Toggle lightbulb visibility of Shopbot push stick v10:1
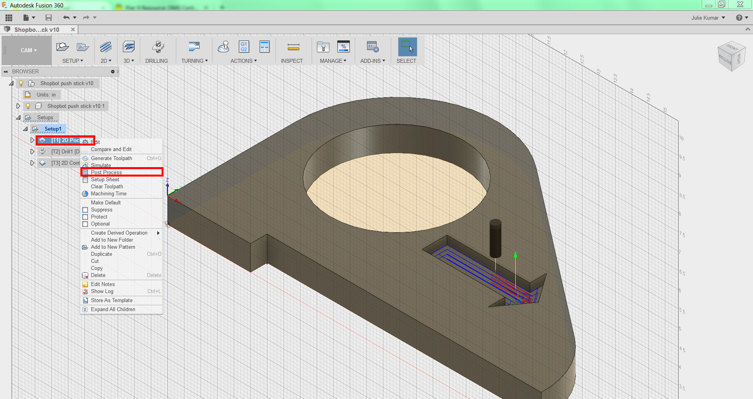753x399 pixels. pos(28,106)
